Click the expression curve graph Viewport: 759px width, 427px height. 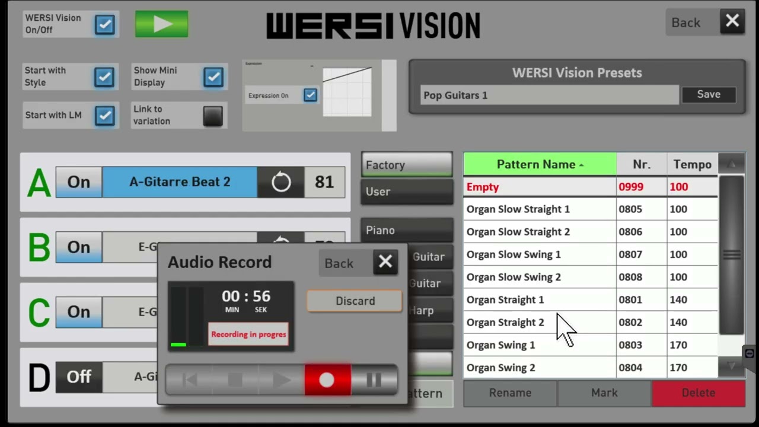347,91
